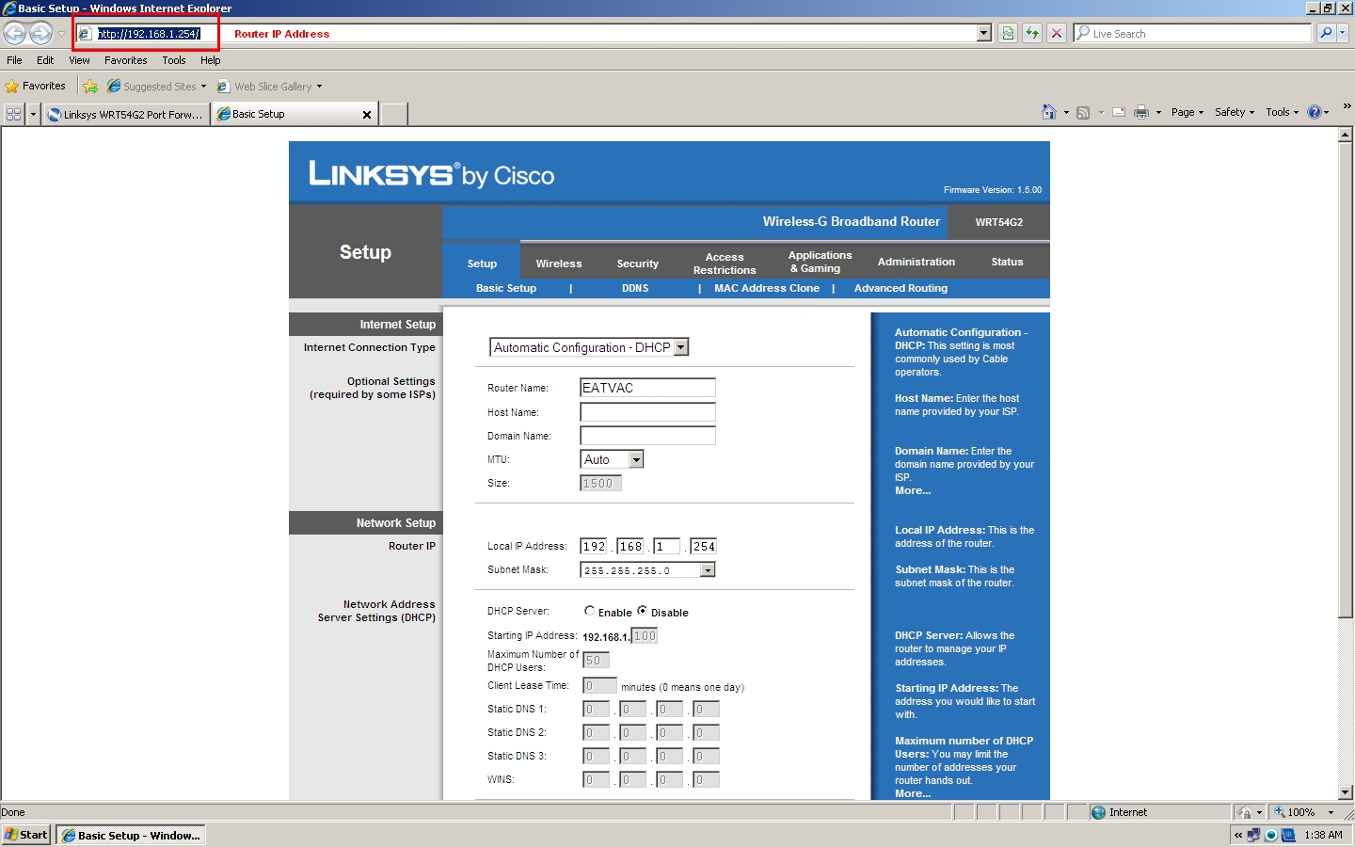Click the Basic Setup taskbar button
Screen dimensions: 1355x847
click(x=131, y=835)
